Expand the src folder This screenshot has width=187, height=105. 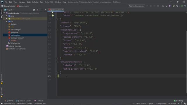click(x=6, y=21)
